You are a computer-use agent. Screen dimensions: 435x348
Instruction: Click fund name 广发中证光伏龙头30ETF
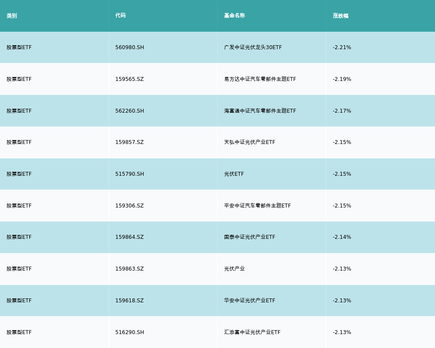click(x=253, y=47)
